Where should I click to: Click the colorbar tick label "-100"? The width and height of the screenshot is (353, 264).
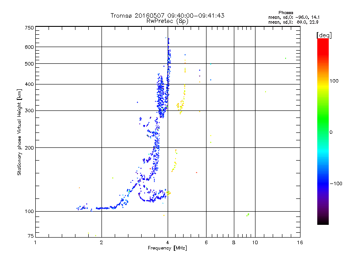tap(336, 183)
